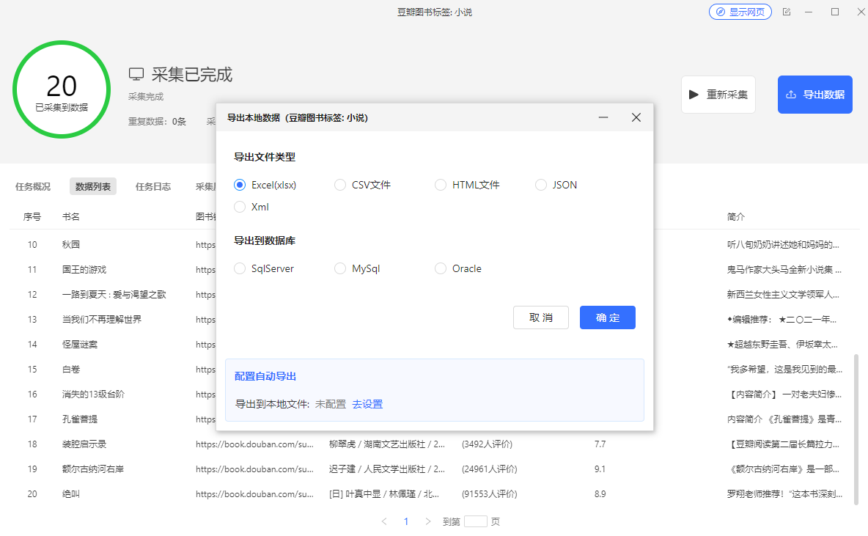Select book title 白卷
This screenshot has height=536, width=868.
(71, 370)
